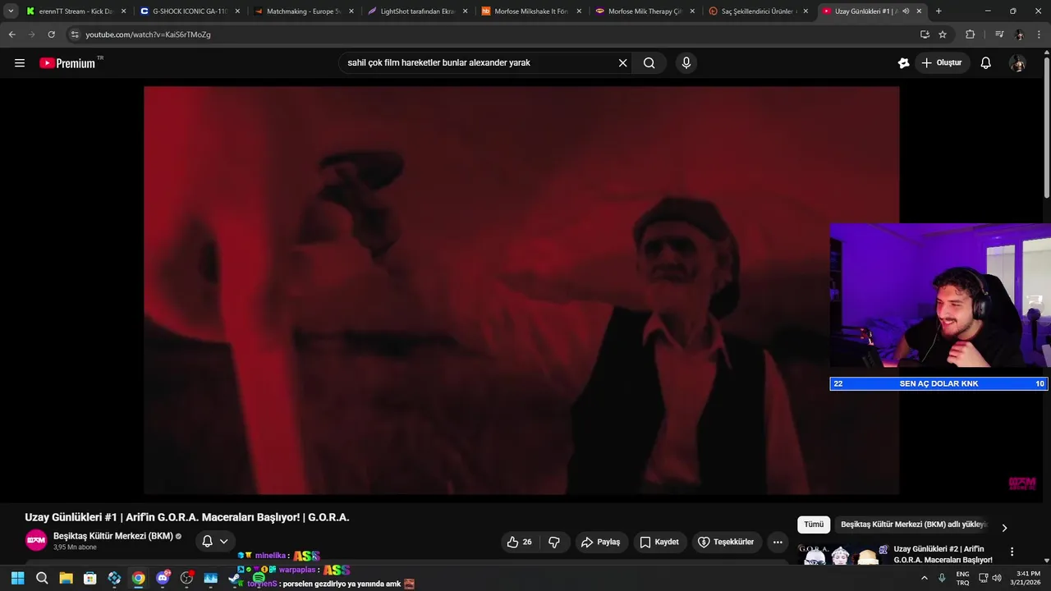This screenshot has height=591, width=1051.
Task: Click the Teşekkürler thanks button
Action: pos(726,542)
